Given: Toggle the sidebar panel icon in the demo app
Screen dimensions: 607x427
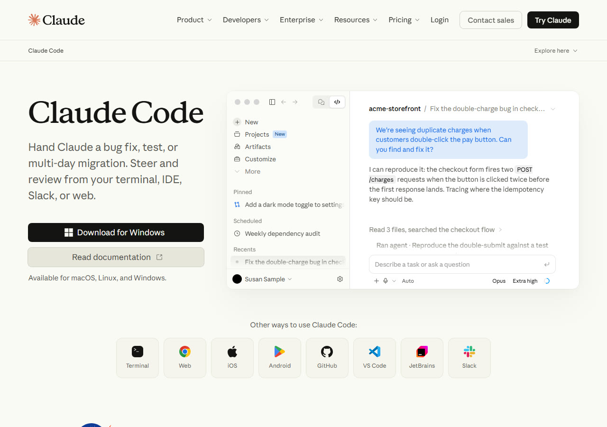Looking at the screenshot, I should click(272, 102).
